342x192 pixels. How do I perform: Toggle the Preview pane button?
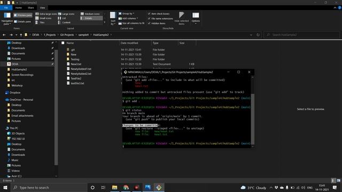point(22,15)
